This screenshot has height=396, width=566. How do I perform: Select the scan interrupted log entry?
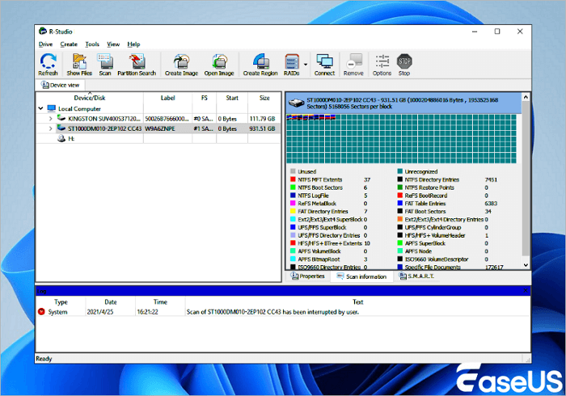(283, 310)
